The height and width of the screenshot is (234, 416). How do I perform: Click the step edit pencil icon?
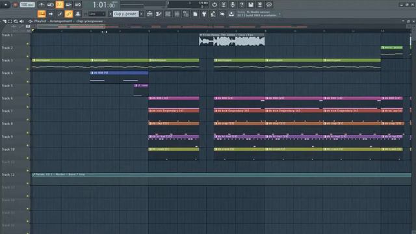pyautogui.click(x=60, y=14)
